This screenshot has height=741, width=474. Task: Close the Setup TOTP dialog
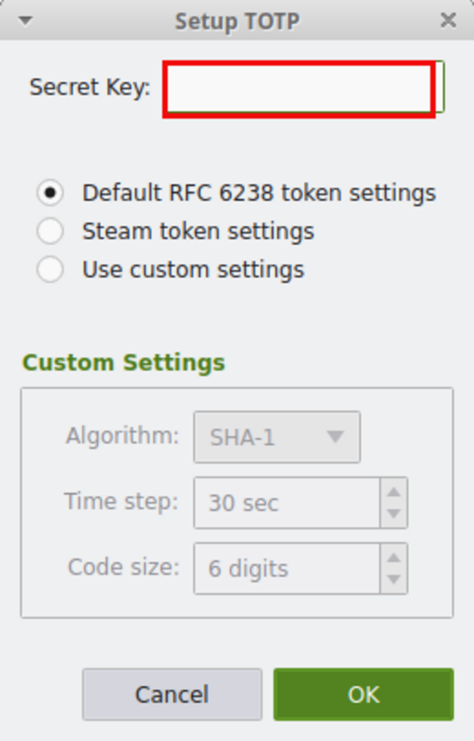point(448,20)
